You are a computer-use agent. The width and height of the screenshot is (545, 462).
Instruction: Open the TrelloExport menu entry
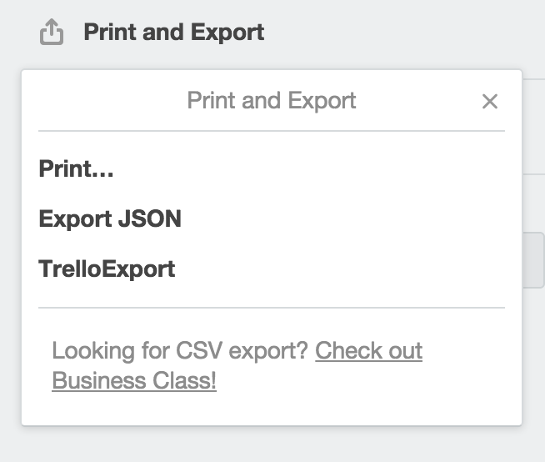pyautogui.click(x=107, y=269)
